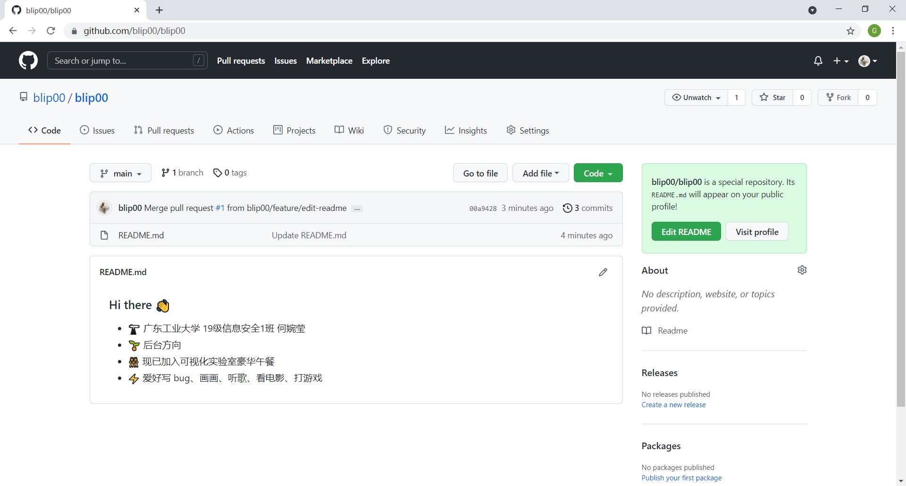Select the Code tab
This screenshot has width=906, height=486.
(x=44, y=131)
